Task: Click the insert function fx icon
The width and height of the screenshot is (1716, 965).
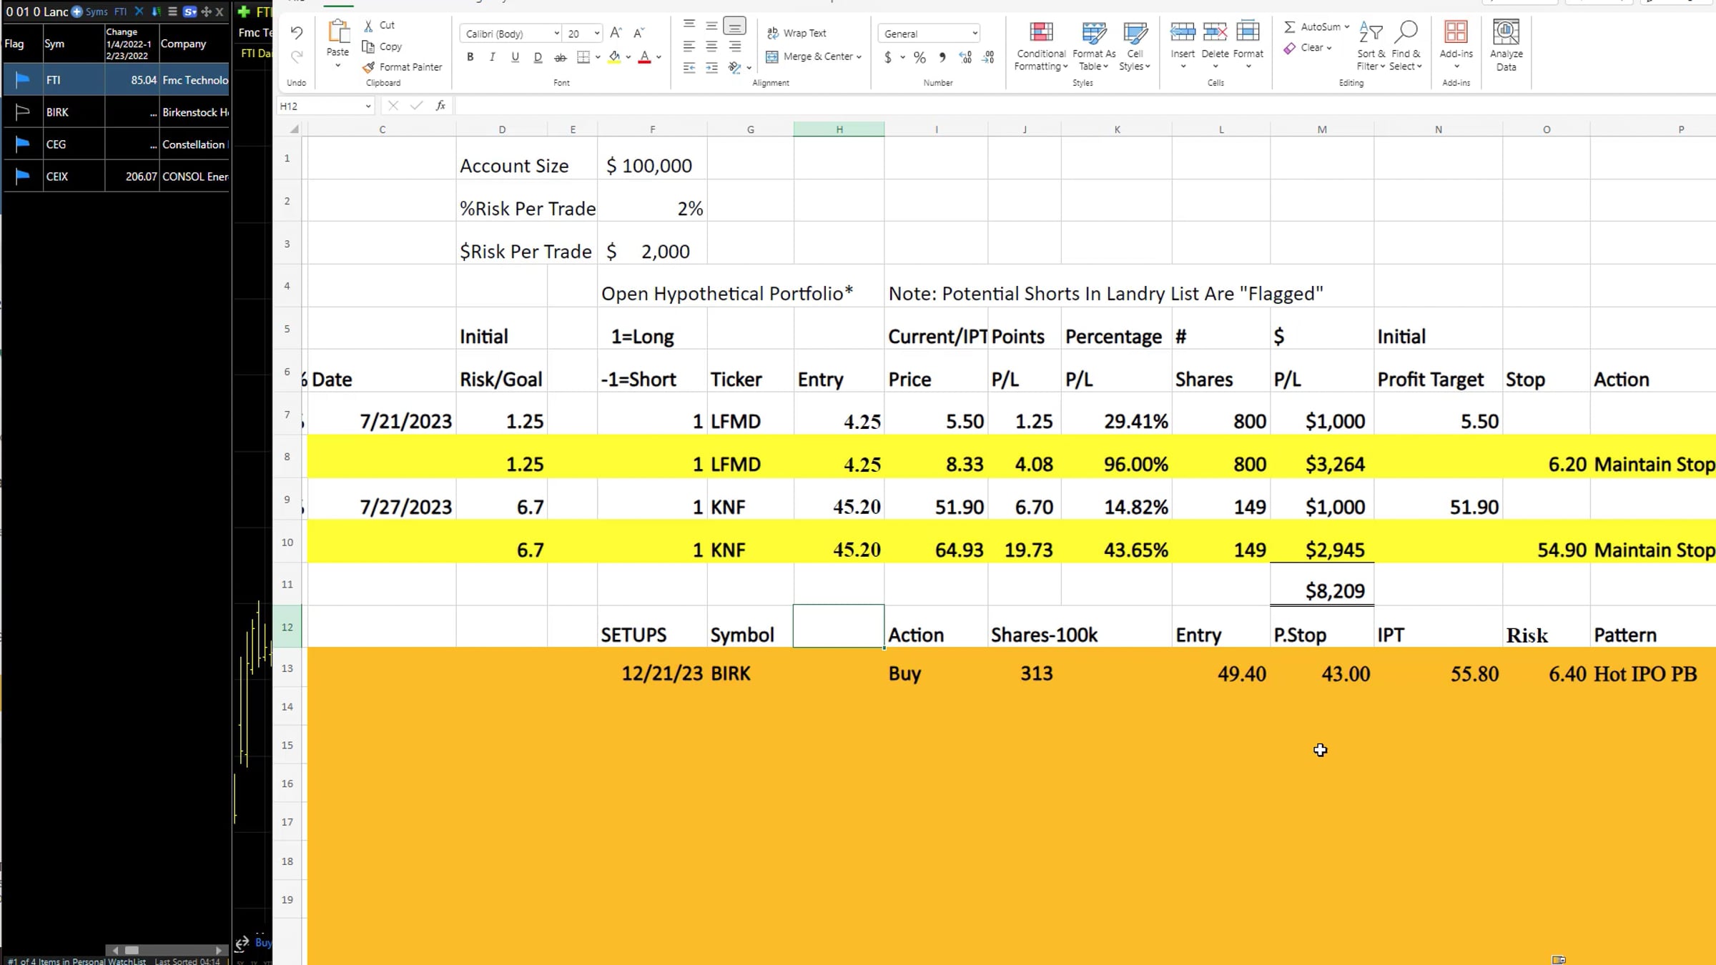Action: pyautogui.click(x=440, y=106)
